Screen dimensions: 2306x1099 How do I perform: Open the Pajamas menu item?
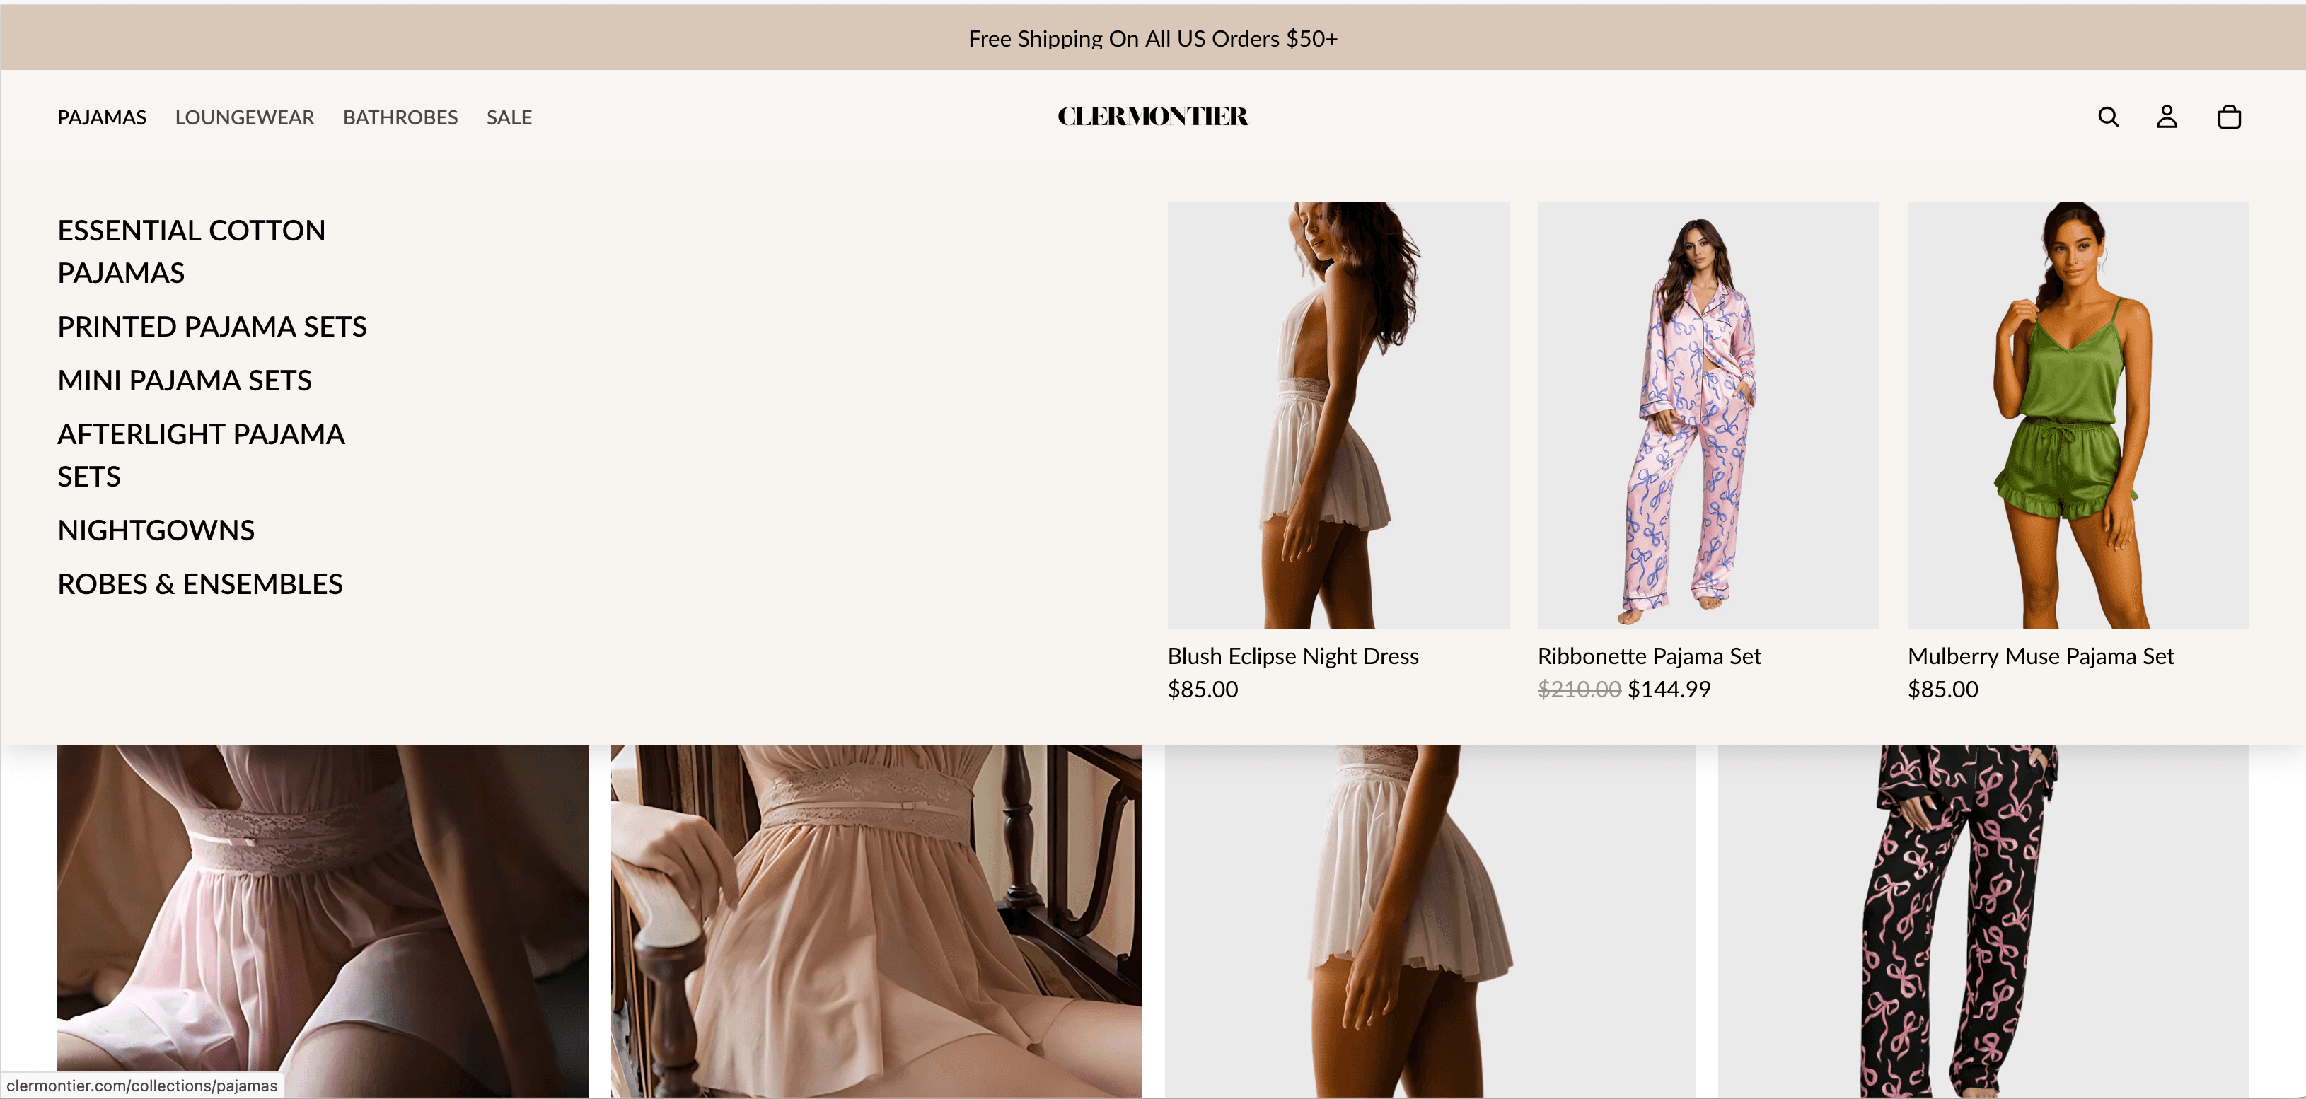coord(101,117)
